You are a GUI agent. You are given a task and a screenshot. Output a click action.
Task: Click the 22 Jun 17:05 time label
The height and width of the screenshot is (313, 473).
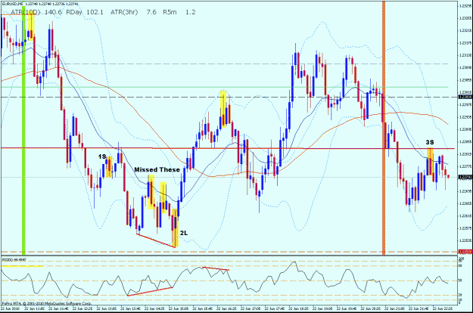(250, 308)
